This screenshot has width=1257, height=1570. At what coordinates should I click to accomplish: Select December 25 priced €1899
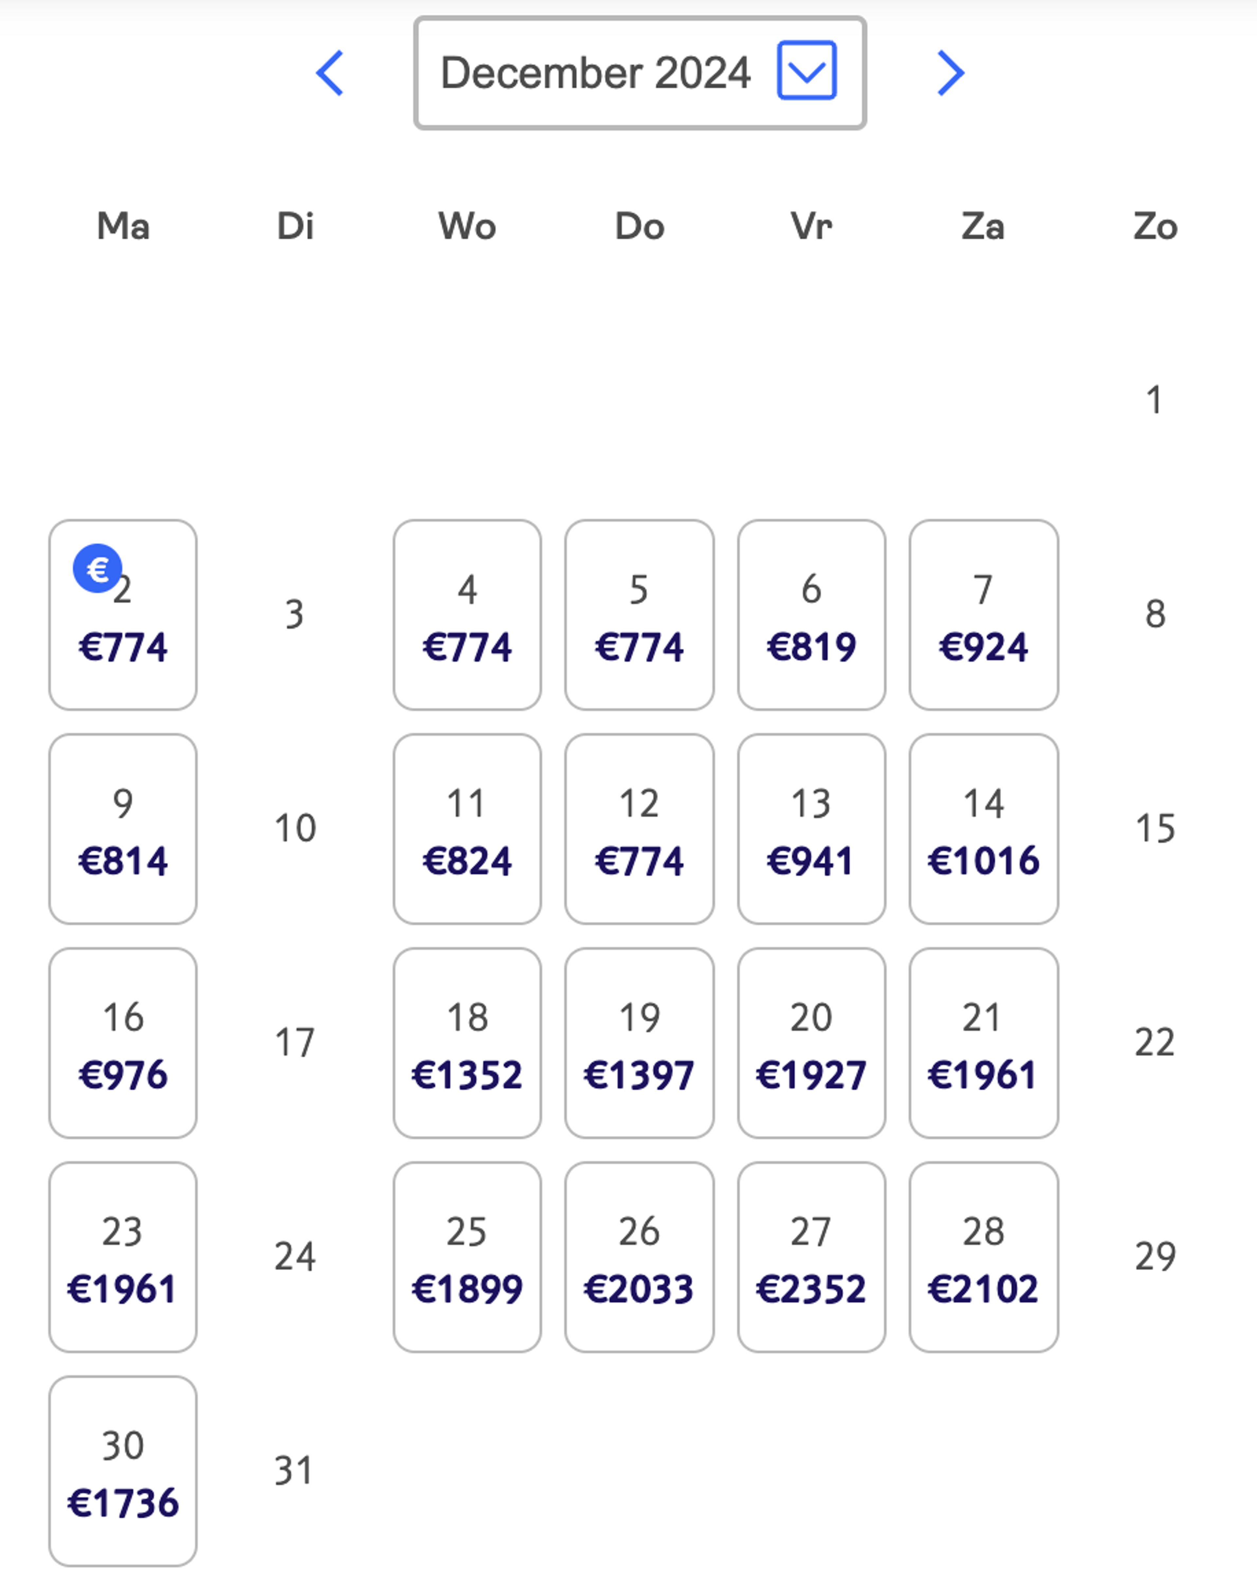[467, 1257]
